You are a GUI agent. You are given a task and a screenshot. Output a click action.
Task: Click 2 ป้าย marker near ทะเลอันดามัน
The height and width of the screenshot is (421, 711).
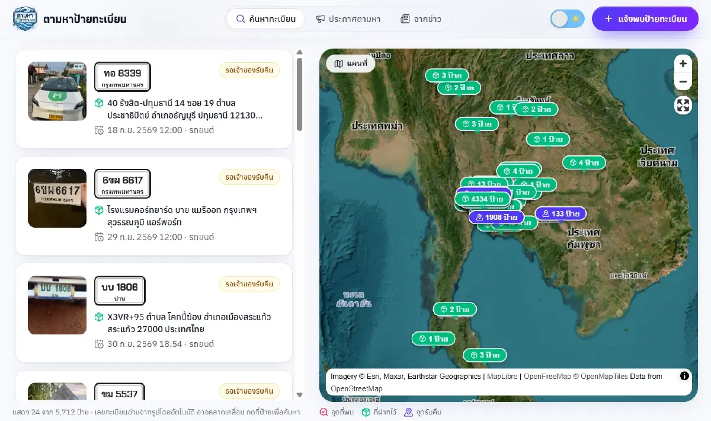coord(454,310)
